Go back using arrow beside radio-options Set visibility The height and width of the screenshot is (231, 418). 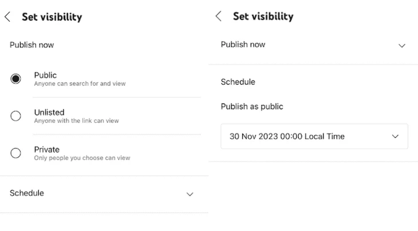coord(7,17)
